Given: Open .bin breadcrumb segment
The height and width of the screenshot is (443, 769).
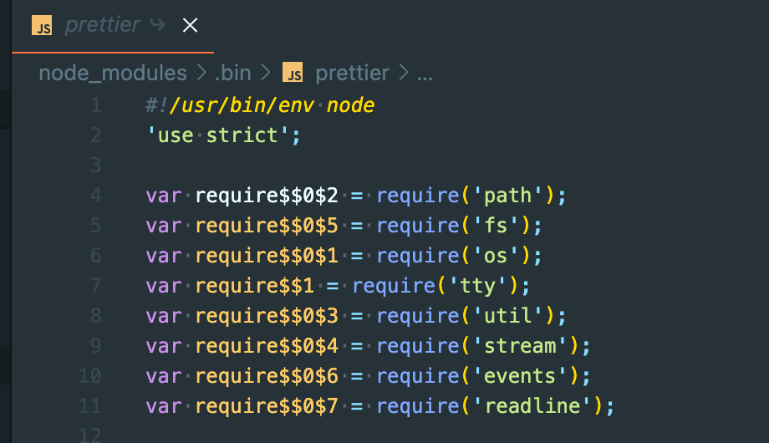Looking at the screenshot, I should (x=233, y=73).
